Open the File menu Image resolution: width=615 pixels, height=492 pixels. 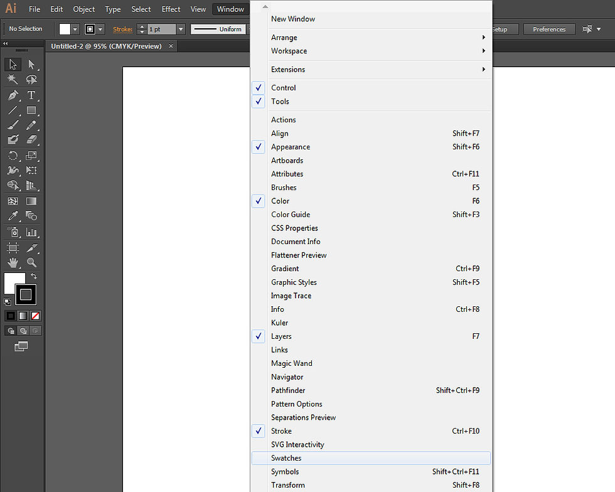pyautogui.click(x=35, y=9)
